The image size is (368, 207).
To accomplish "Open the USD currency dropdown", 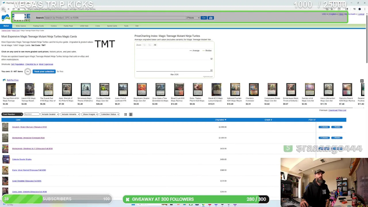I will [x=325, y=14].
